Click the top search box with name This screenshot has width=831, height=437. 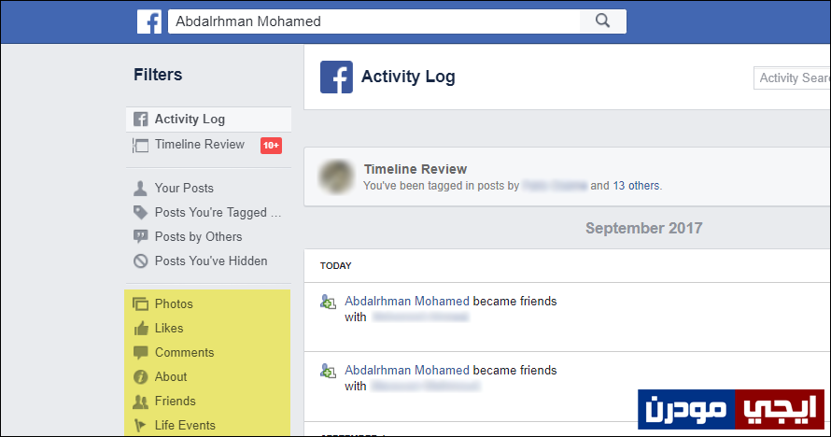tap(374, 21)
